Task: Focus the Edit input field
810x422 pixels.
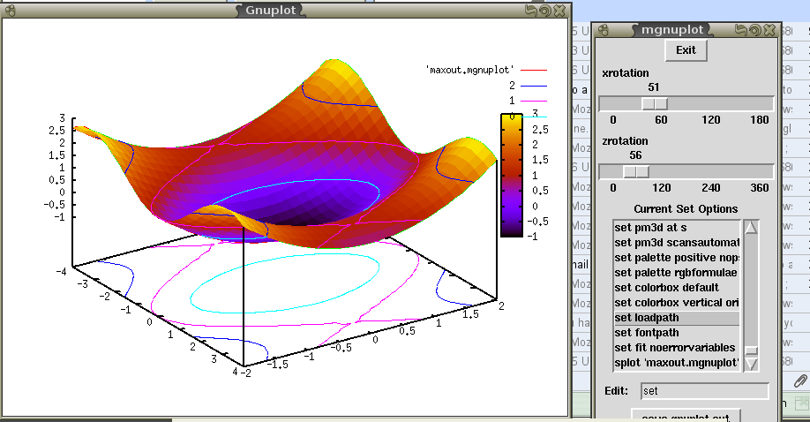Action: pyautogui.click(x=705, y=391)
